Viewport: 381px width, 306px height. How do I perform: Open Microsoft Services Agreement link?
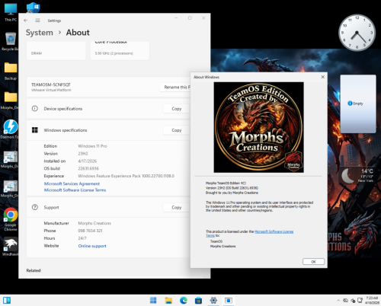72,183
